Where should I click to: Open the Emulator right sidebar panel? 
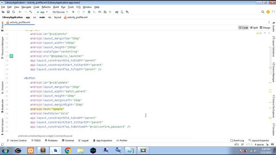[274, 129]
